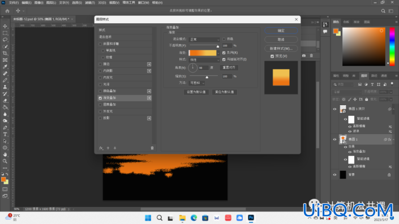The width and height of the screenshot is (399, 224).
Task: Click the 缩放 scale slider handle
Action: pyautogui.click(x=207, y=77)
